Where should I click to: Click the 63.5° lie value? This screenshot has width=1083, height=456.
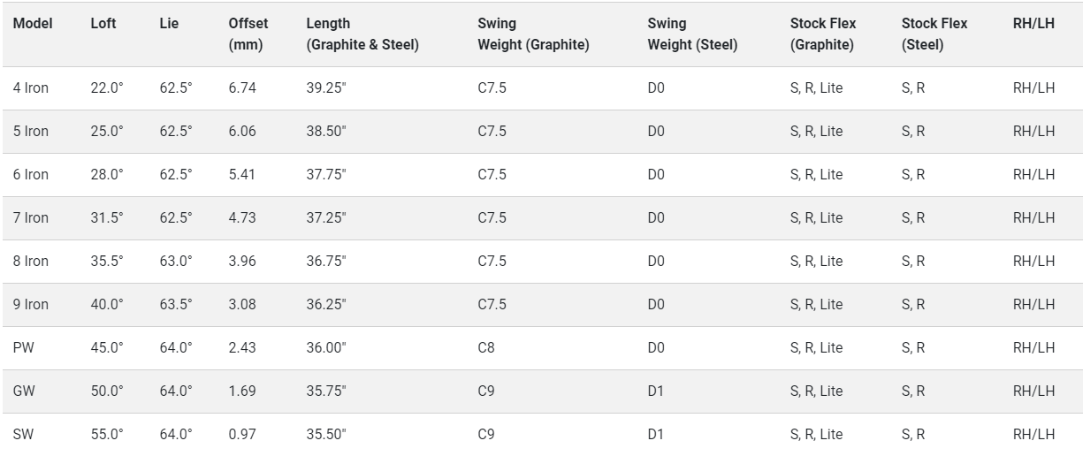pos(176,304)
